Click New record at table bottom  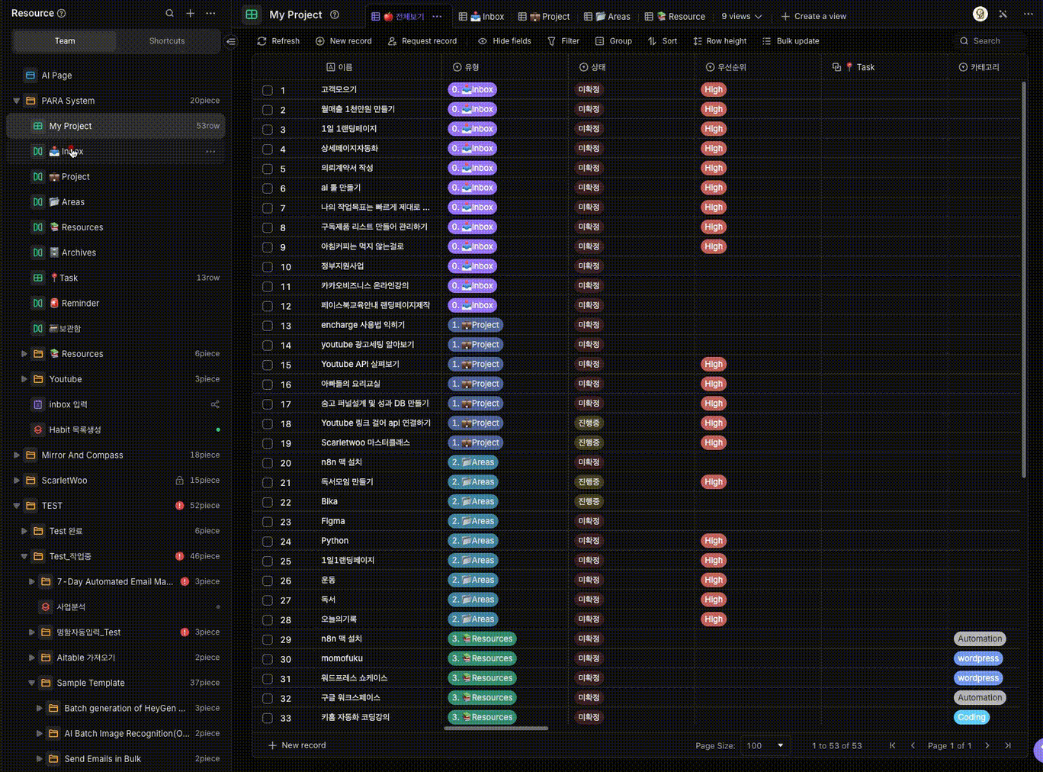[x=297, y=745]
